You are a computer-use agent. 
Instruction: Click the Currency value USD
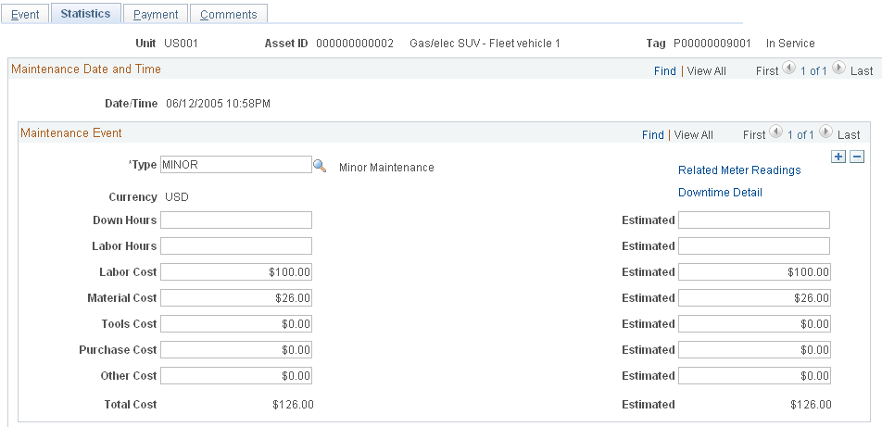tap(177, 197)
